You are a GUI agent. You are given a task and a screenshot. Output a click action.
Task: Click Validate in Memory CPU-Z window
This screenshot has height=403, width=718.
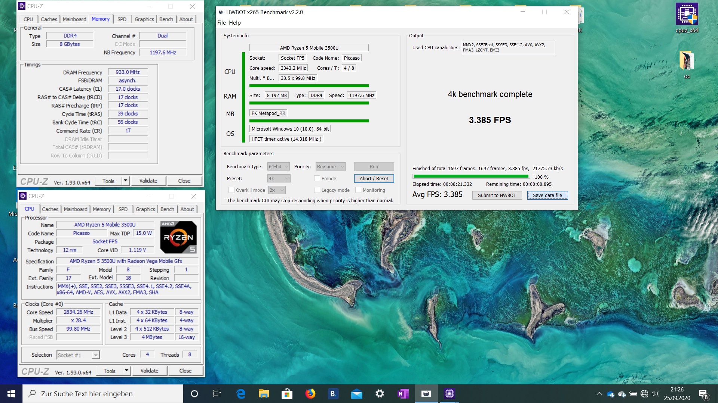[148, 181]
